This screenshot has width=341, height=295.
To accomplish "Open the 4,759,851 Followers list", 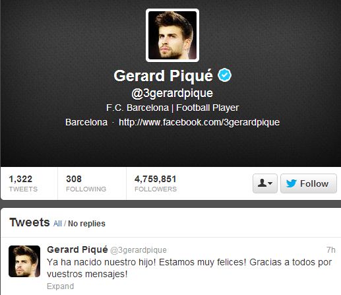I will coord(156,183).
